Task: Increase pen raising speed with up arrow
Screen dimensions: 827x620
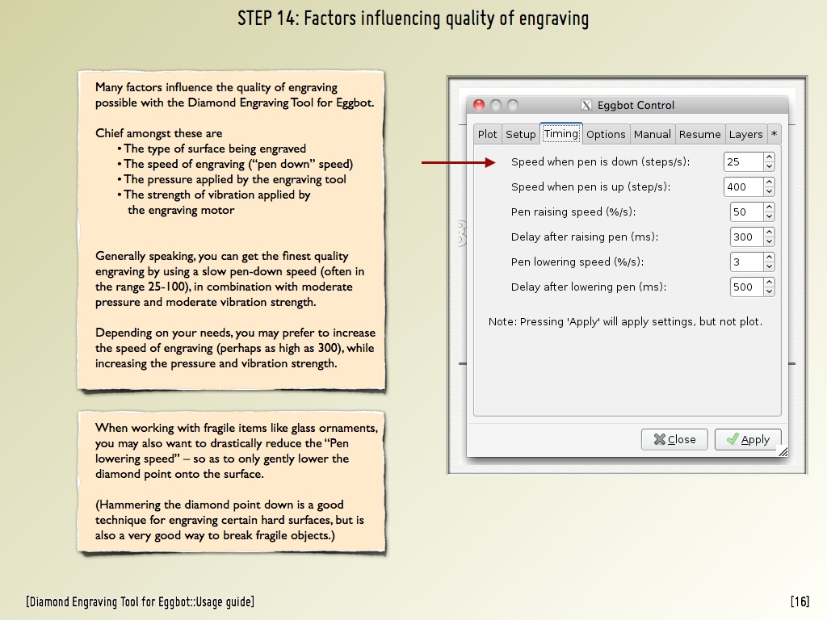Action: [x=769, y=207]
